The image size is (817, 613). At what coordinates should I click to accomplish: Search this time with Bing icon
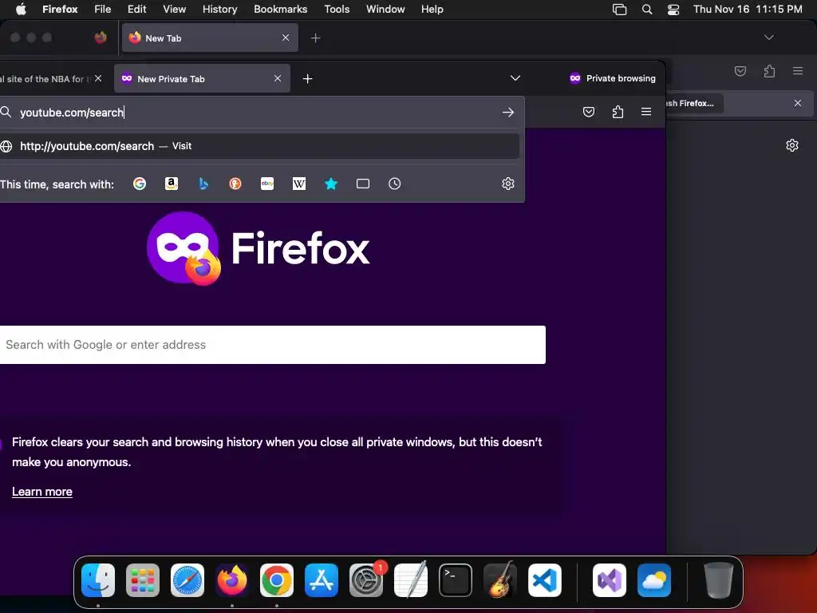point(203,184)
